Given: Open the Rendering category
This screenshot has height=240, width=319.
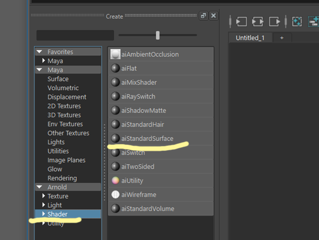Looking at the screenshot, I should point(62,178).
